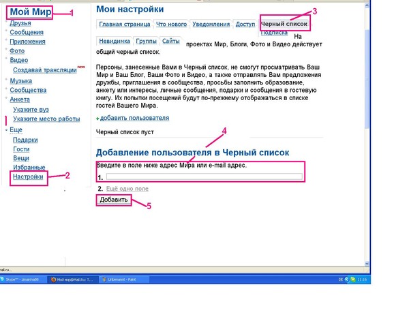Click the scrollbar up arrow
409x327 pixels.
[x=367, y=5]
